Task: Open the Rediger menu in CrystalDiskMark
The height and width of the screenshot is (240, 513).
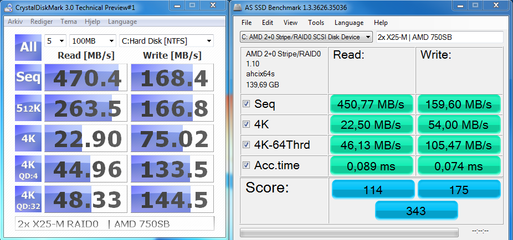Action: tap(42, 22)
